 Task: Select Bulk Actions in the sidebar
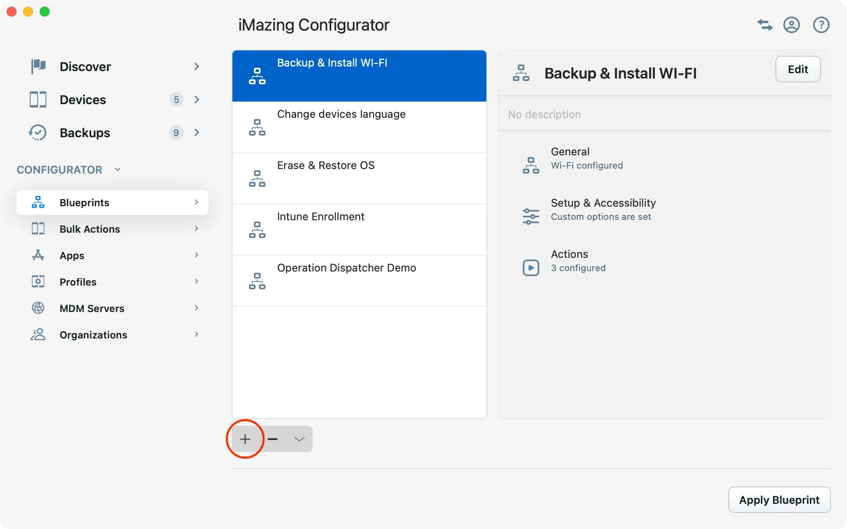pyautogui.click(x=90, y=229)
